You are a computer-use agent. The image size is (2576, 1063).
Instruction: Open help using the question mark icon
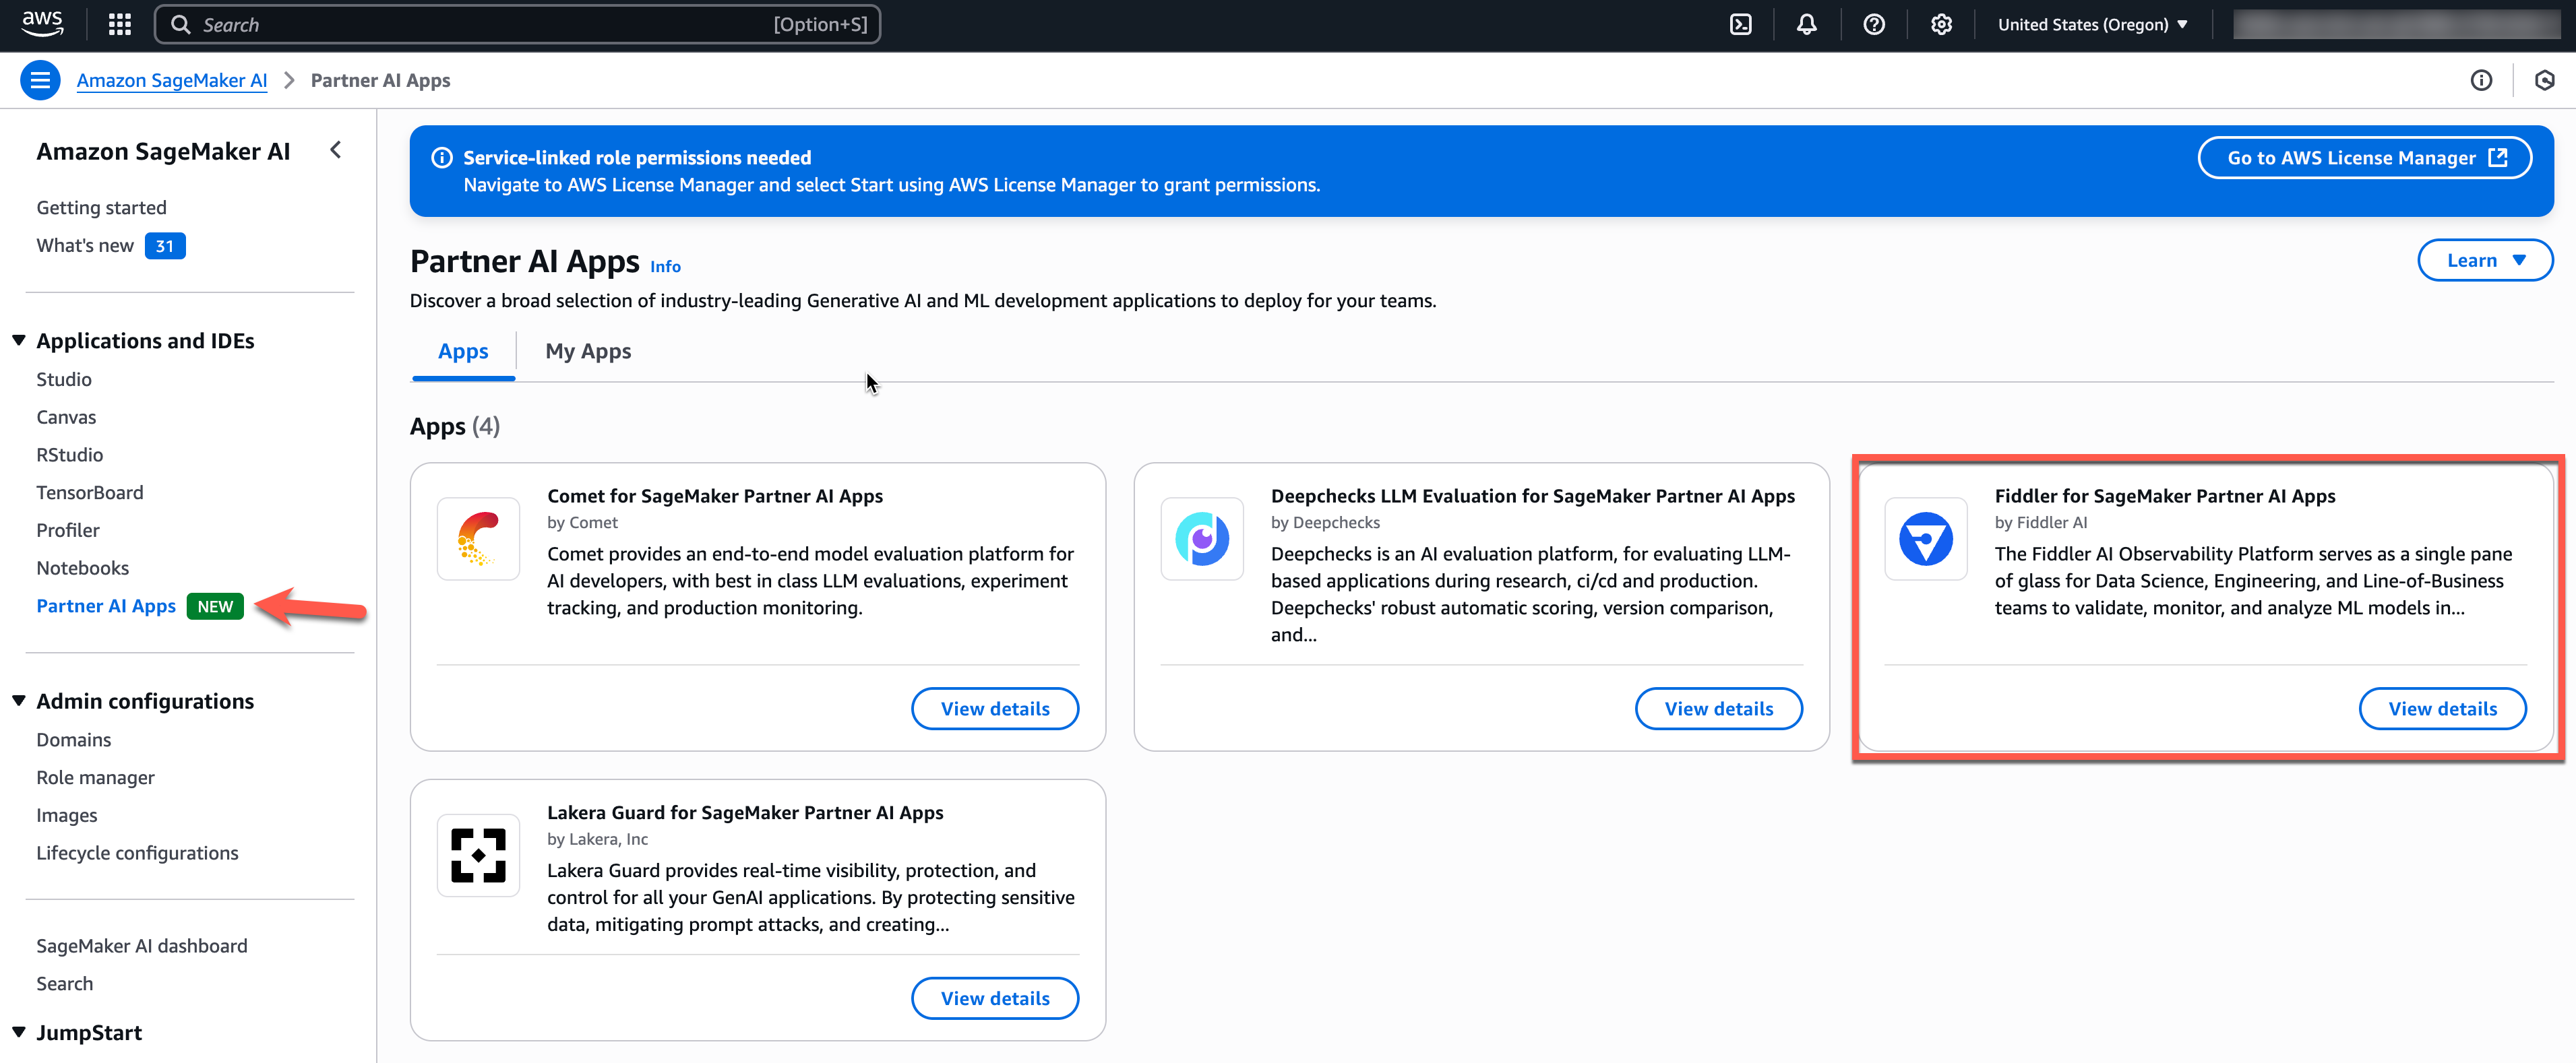click(1874, 24)
